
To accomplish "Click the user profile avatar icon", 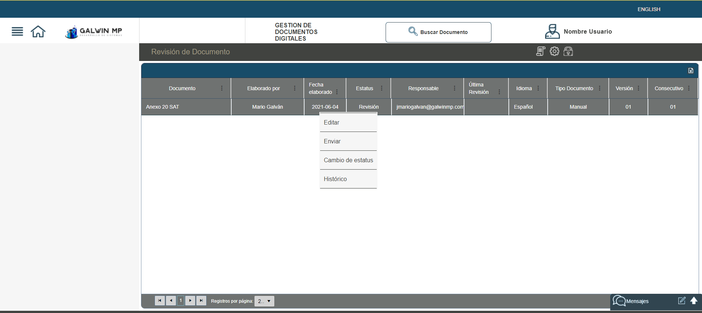I will tap(552, 31).
